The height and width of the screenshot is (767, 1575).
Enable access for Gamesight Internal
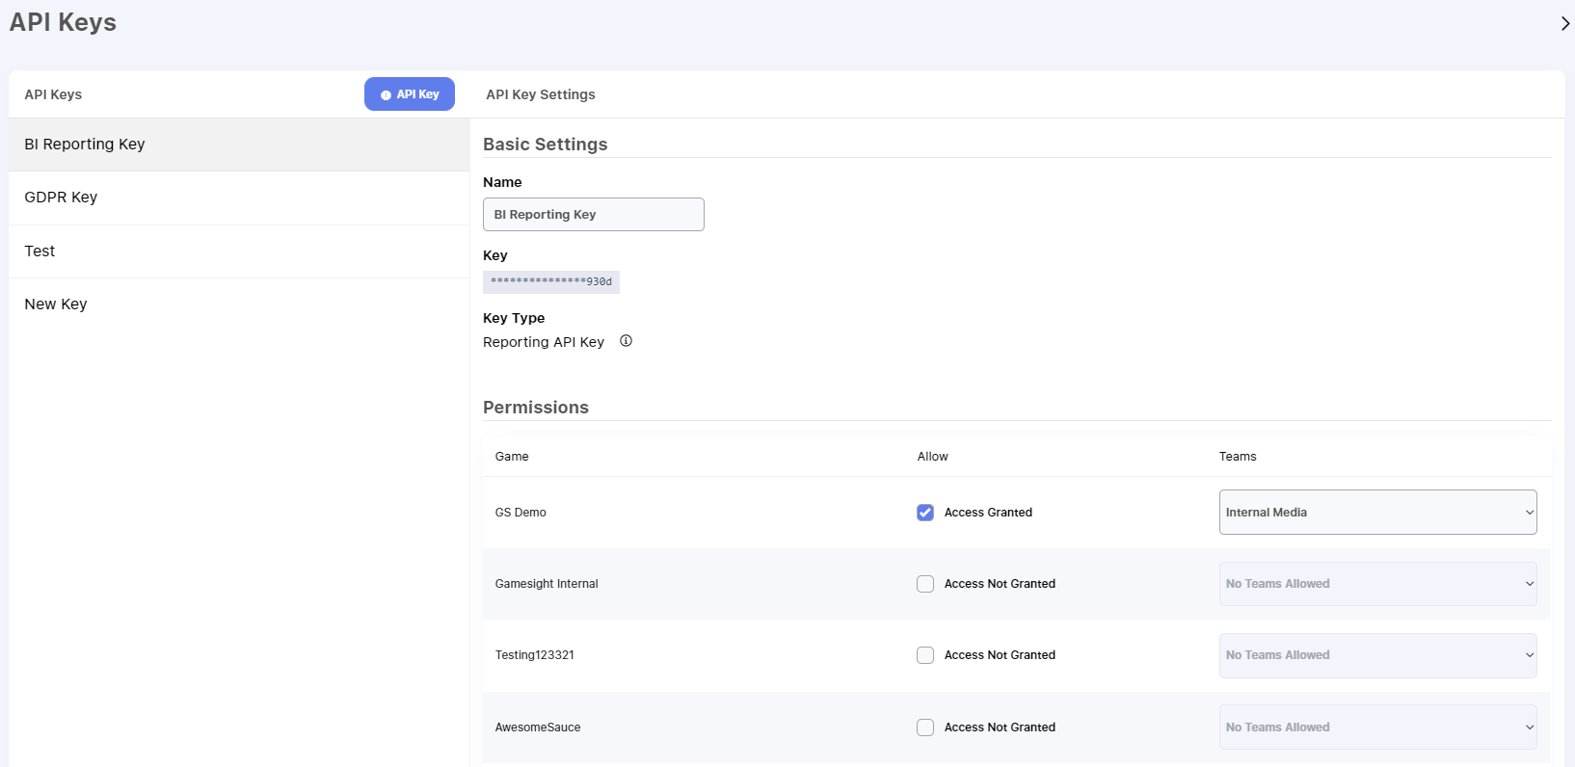coord(925,584)
